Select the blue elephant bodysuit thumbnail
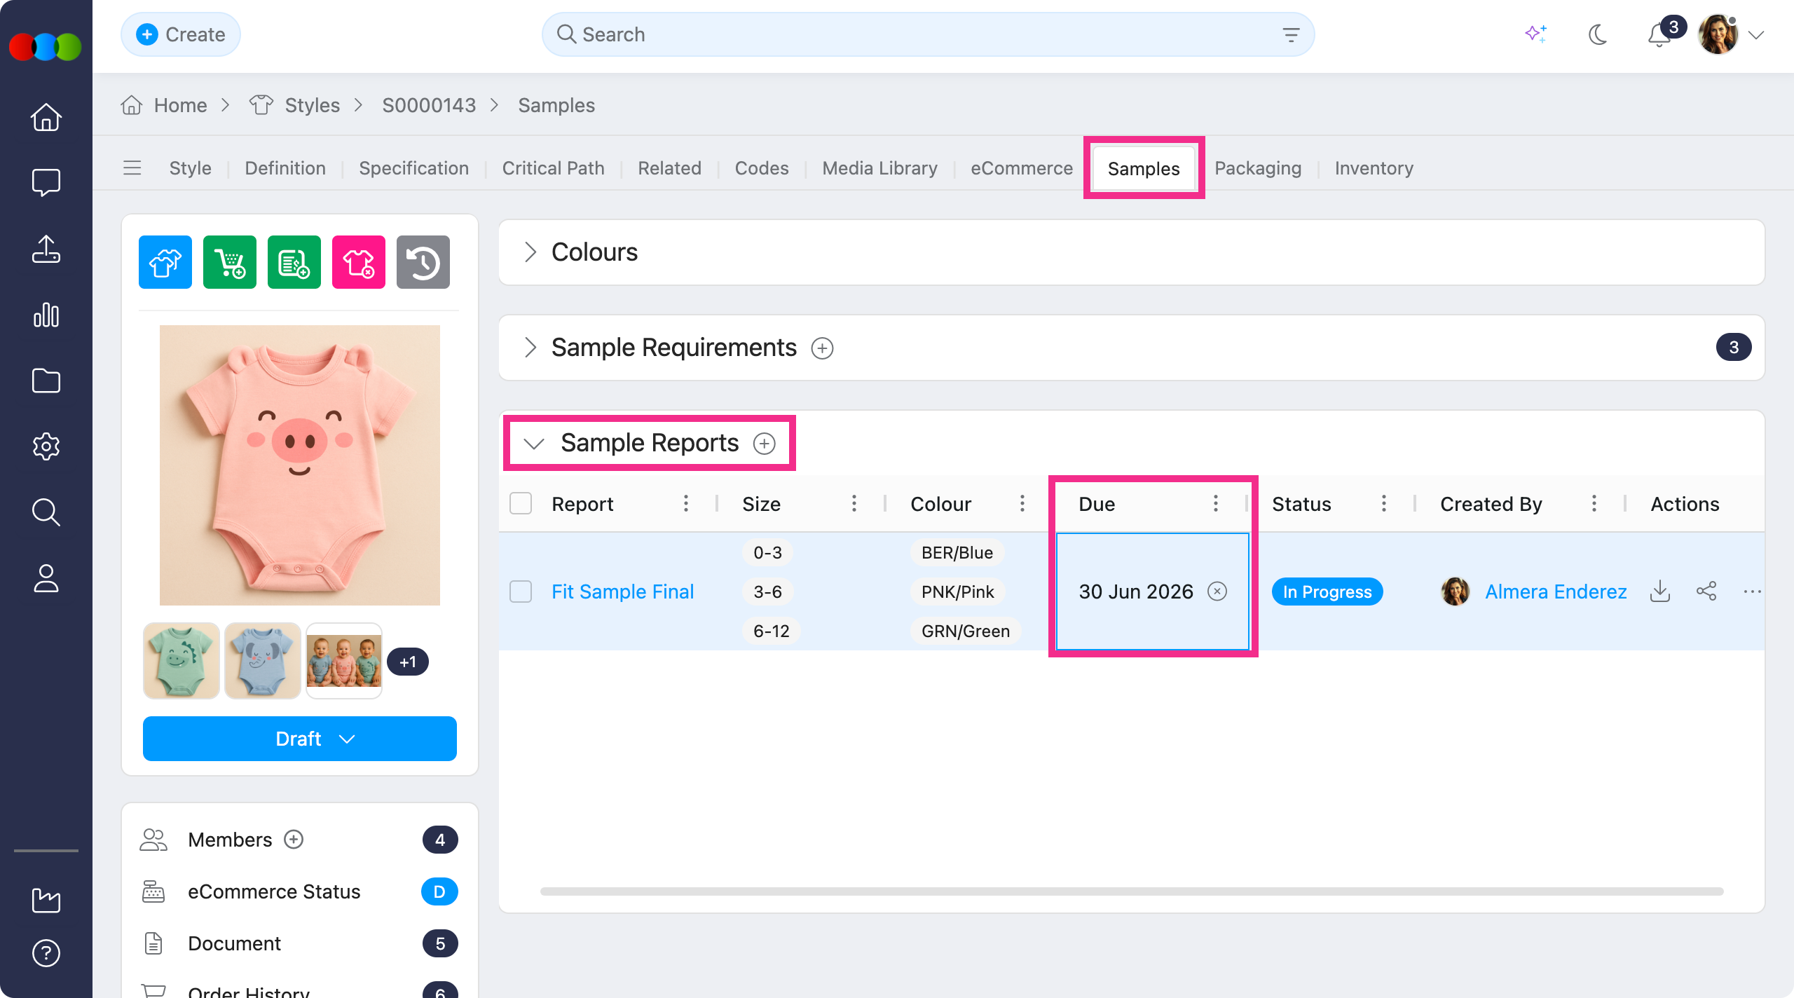 (x=263, y=661)
